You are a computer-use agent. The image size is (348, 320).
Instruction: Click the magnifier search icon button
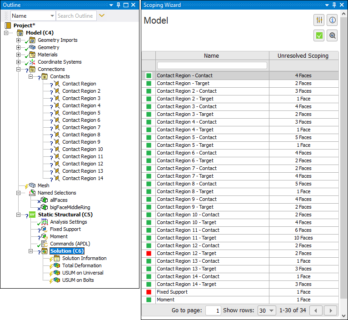point(333,35)
